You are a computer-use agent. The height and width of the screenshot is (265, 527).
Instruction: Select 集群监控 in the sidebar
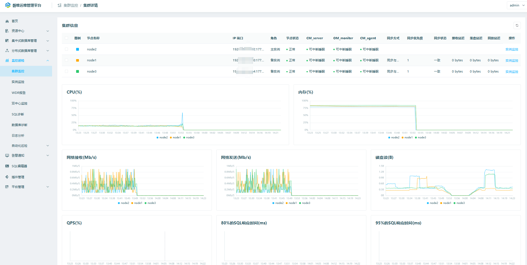pos(26,71)
